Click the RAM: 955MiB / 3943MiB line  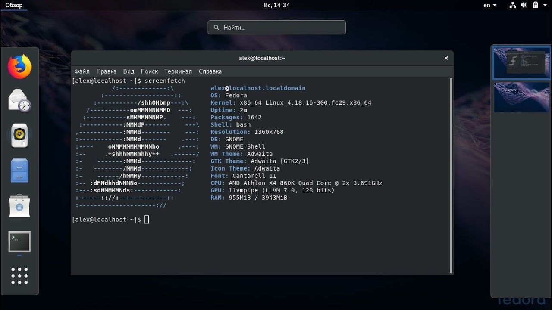pyautogui.click(x=249, y=198)
